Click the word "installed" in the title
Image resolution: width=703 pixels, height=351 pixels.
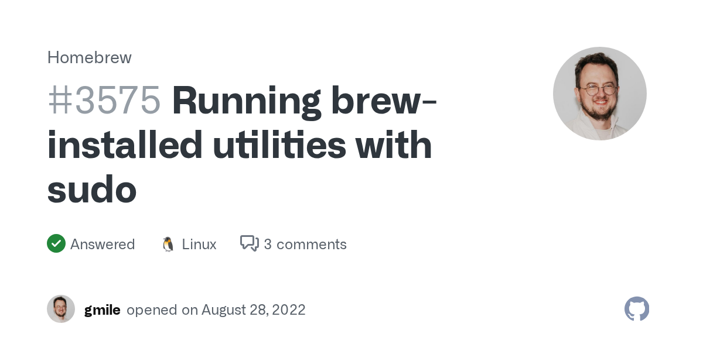pyautogui.click(x=124, y=145)
